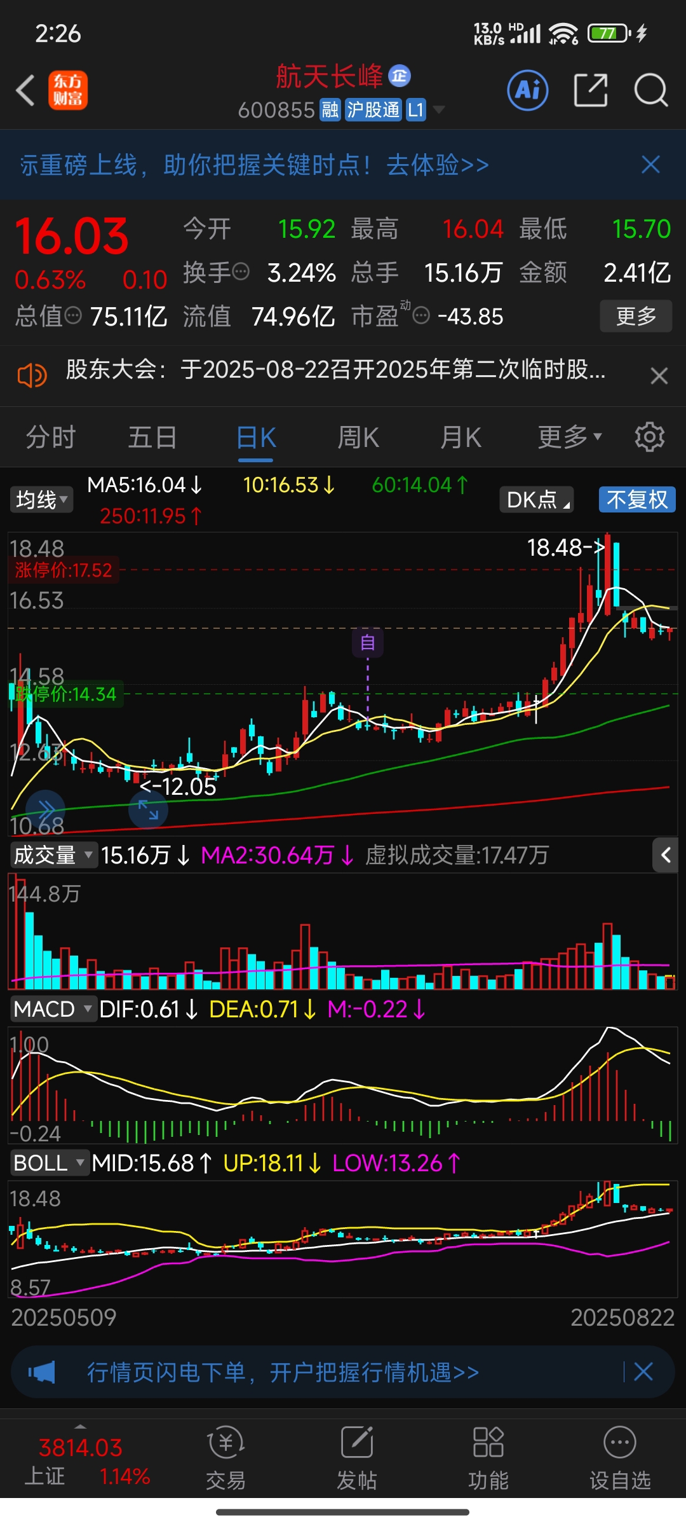This screenshot has height=1526, width=686.
Task: Tap the UP:18.11 BOLL value
Action: pos(272,1163)
